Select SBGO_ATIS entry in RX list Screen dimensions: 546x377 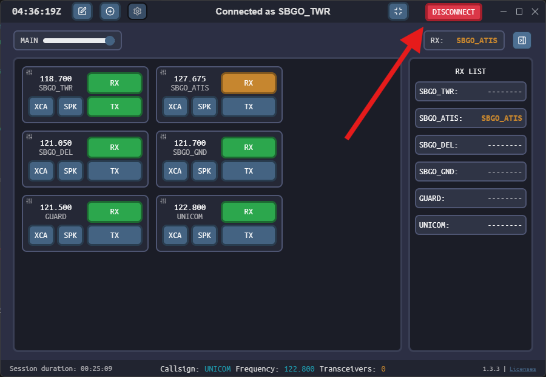pyautogui.click(x=470, y=118)
